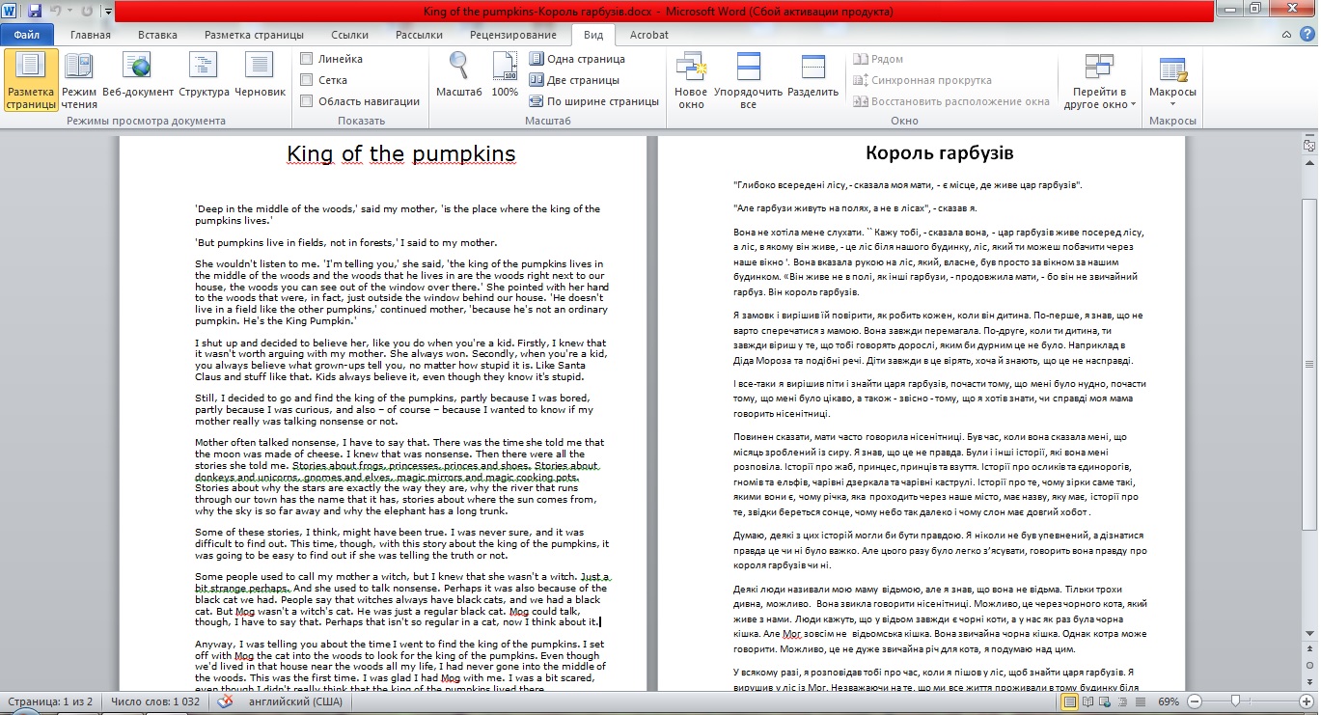The width and height of the screenshot is (1321, 715).
Task: Switch to Разметка страницы view mode
Action: pos(31,80)
